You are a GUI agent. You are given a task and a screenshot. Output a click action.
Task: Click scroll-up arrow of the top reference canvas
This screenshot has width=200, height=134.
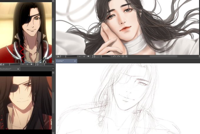coord(53,1)
